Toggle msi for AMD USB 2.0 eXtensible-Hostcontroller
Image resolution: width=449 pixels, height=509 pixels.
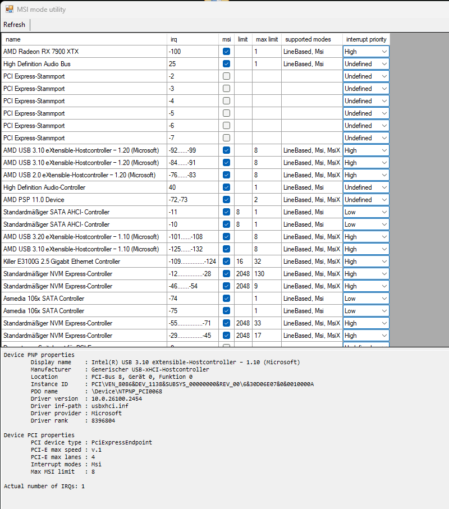(x=227, y=175)
